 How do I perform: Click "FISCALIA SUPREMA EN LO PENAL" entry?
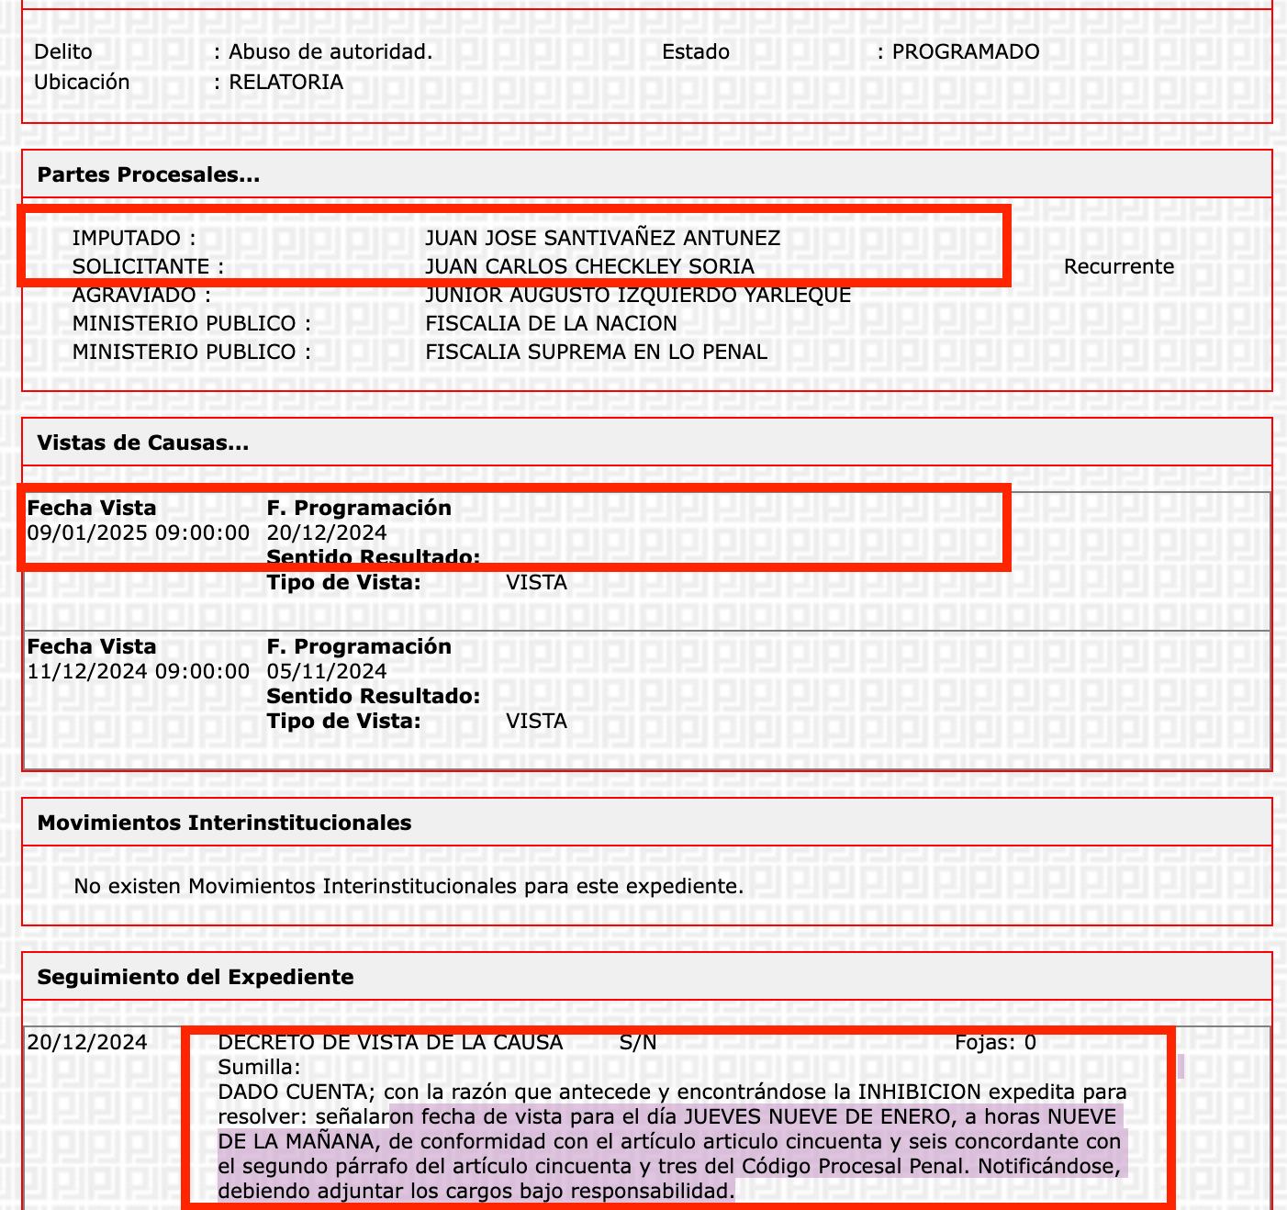tap(596, 353)
